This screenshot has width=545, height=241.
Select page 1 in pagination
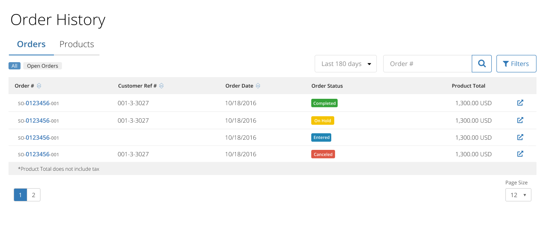tap(20, 195)
